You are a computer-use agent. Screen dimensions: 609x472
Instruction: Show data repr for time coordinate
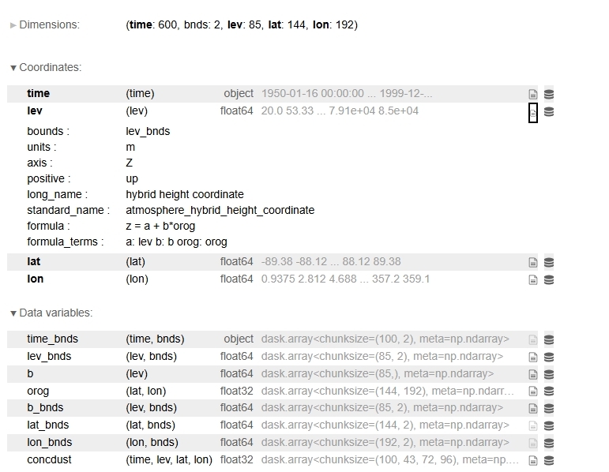tap(549, 94)
